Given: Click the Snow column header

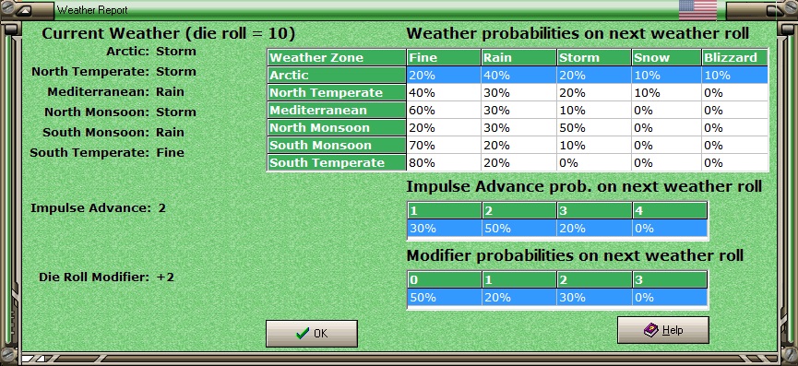Looking at the screenshot, I should 667,57.
